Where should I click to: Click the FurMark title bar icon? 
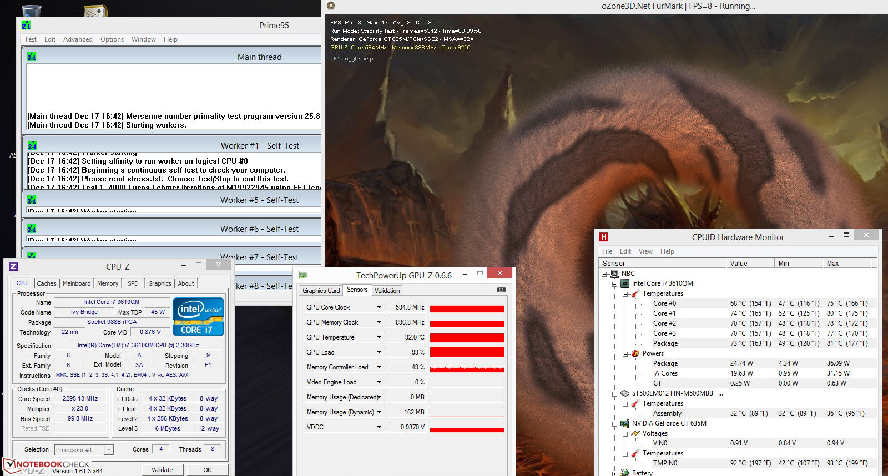click(331, 6)
